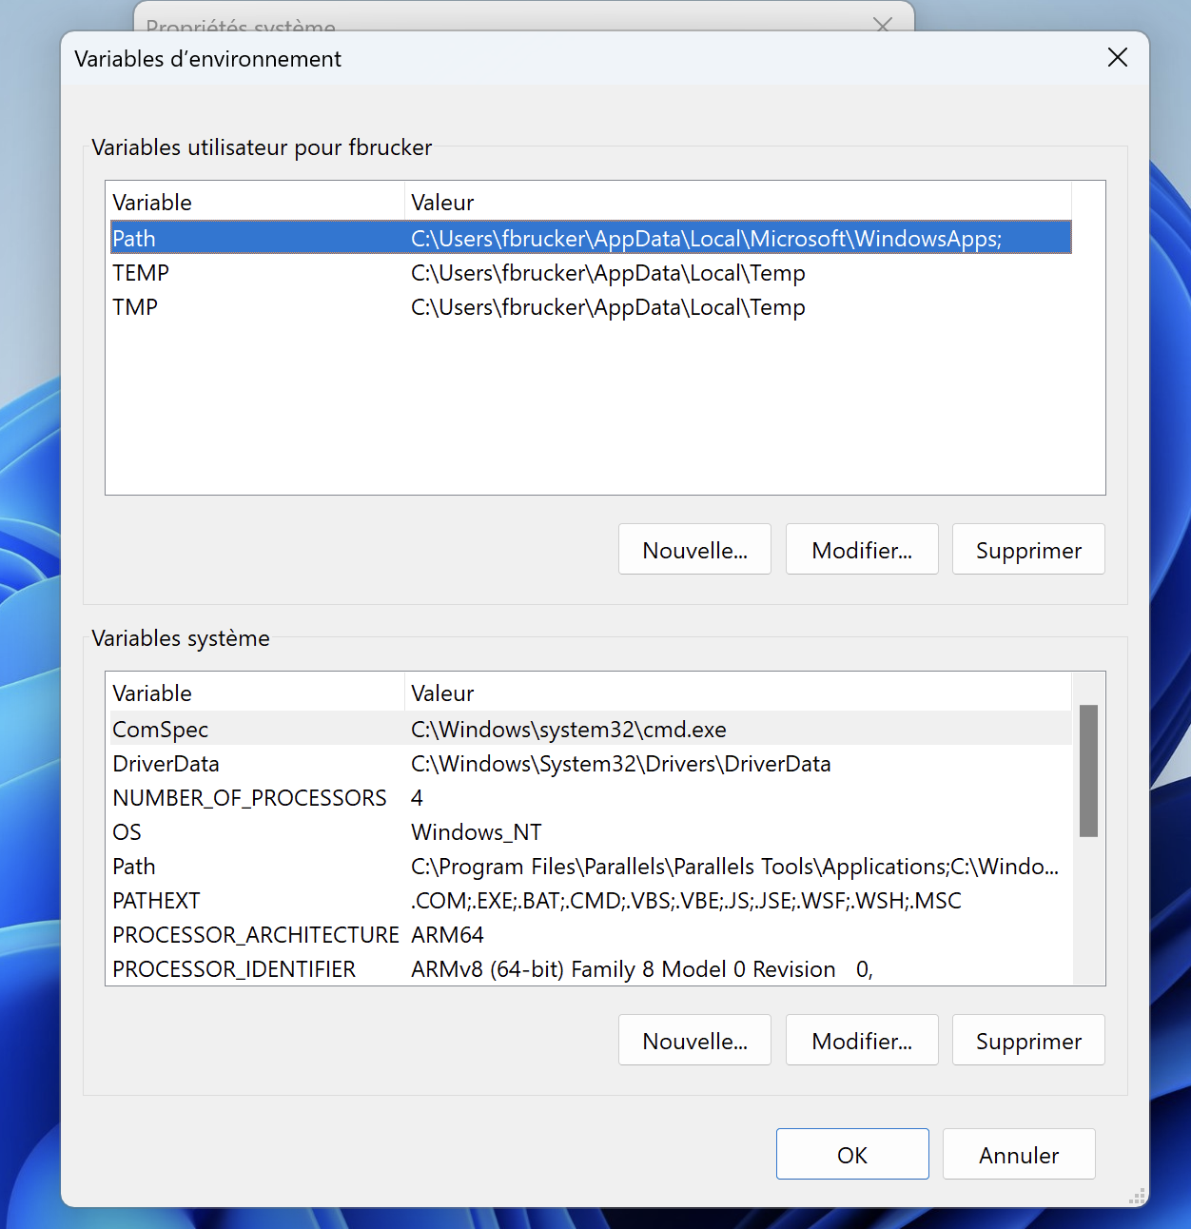The image size is (1191, 1229).
Task: Click the system variables scrollbar thumb
Action: coord(1088,771)
